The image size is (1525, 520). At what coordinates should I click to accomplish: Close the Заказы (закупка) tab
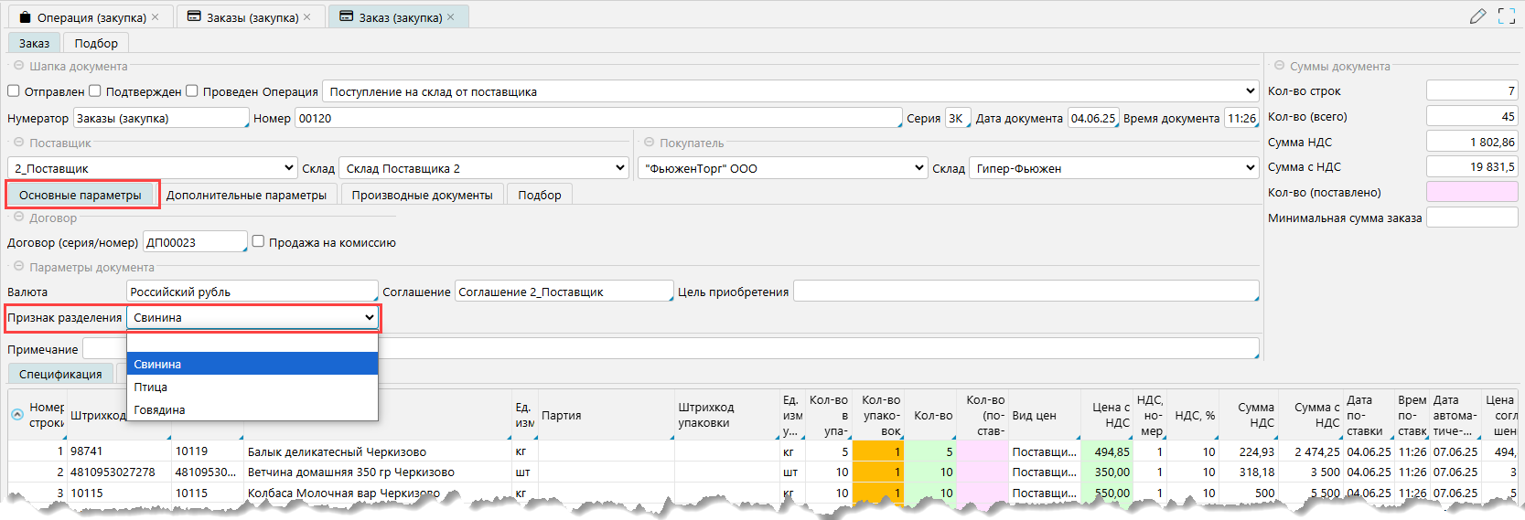(x=307, y=17)
